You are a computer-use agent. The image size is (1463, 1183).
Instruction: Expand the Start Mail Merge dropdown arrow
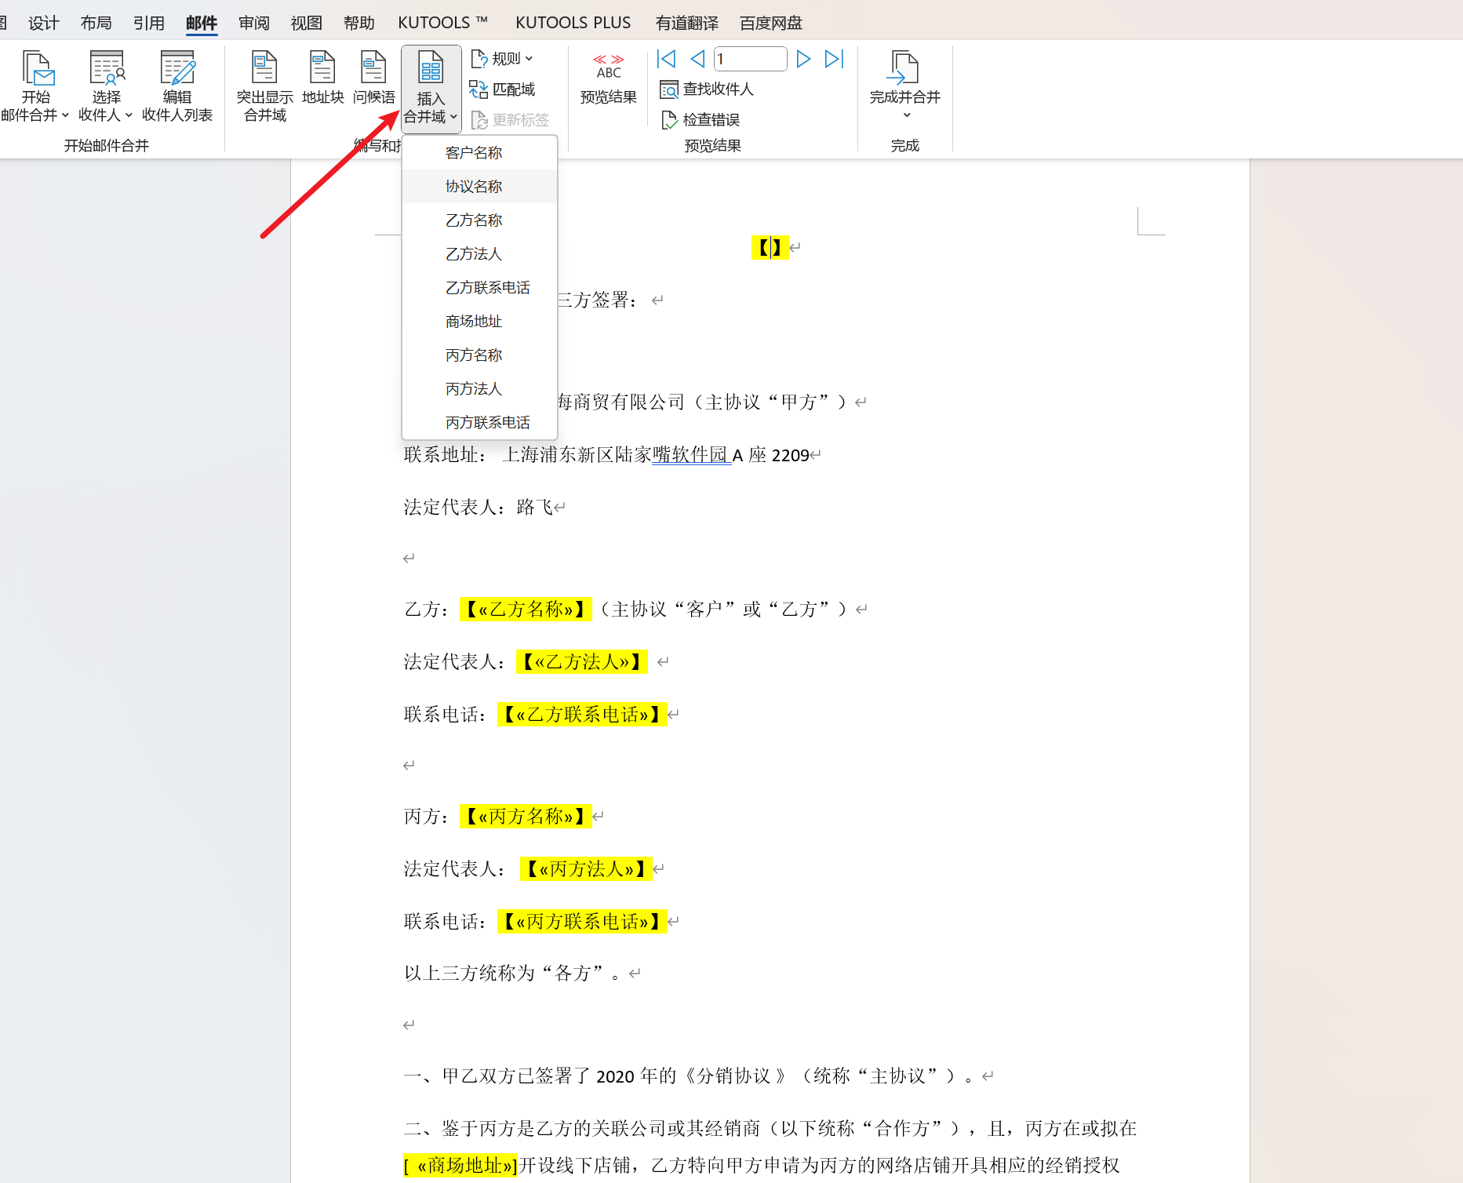tap(65, 115)
